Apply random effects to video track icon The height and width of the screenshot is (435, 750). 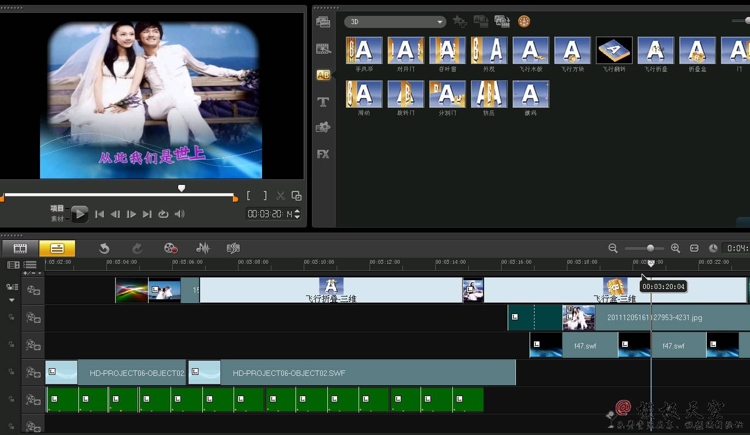pyautogui.click(x=502, y=22)
